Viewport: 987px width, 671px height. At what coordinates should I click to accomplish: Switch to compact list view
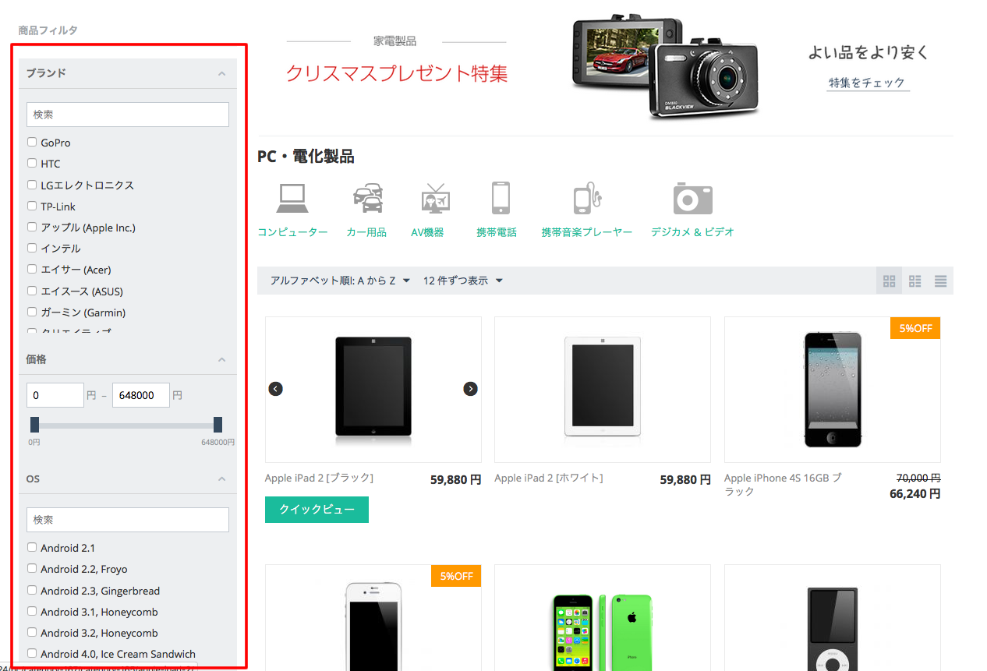941,281
